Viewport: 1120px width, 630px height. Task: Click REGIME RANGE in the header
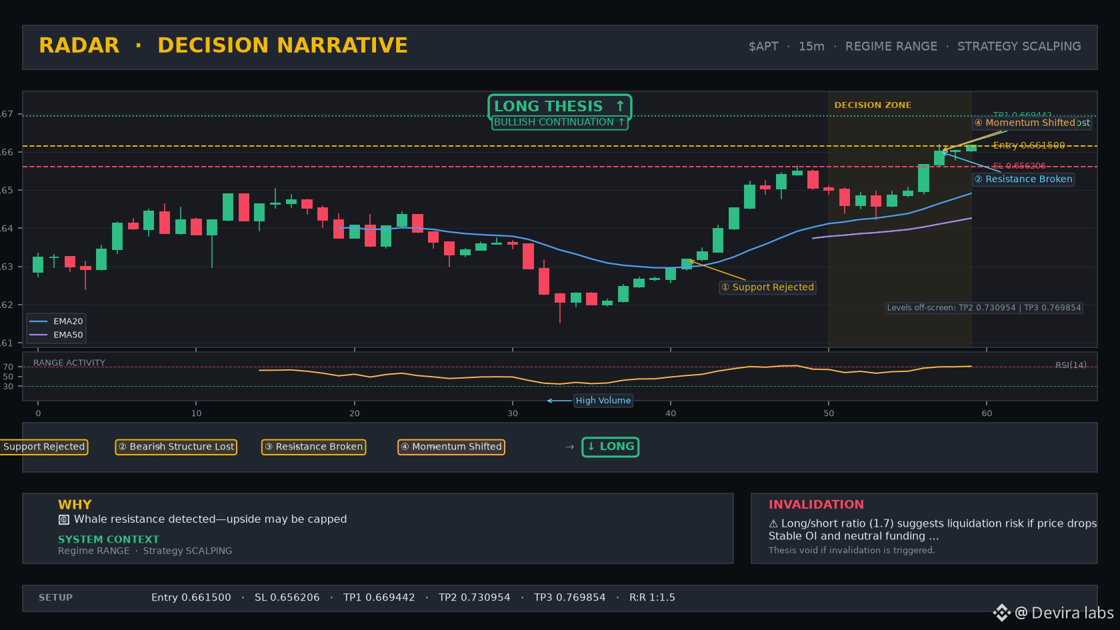point(891,47)
